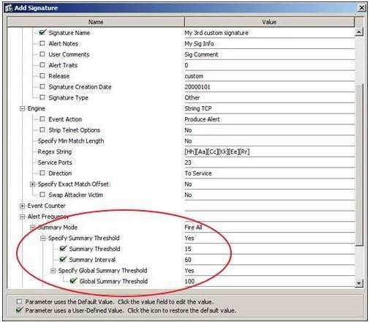Click the scroll up arrow icon
370x322 pixels.
[358, 32]
